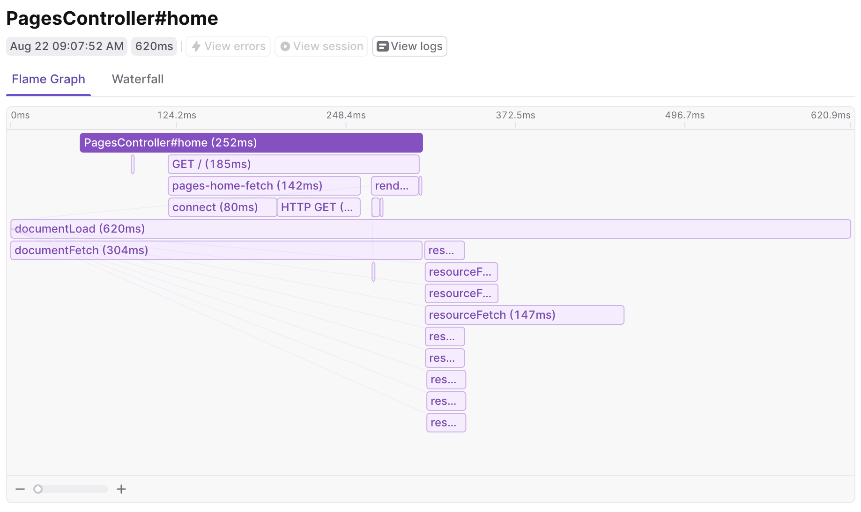Select the Flame Graph tab
The image size is (861, 512).
pyautogui.click(x=48, y=79)
